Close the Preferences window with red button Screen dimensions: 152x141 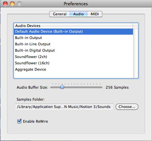coord(5,4)
